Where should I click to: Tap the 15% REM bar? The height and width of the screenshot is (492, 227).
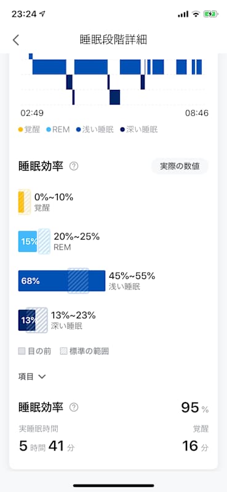click(x=28, y=241)
